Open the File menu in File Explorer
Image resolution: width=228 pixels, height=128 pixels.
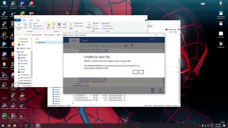click(x=17, y=20)
